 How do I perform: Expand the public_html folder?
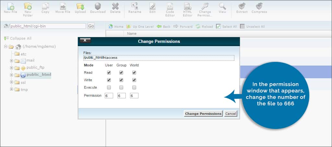point(11,75)
